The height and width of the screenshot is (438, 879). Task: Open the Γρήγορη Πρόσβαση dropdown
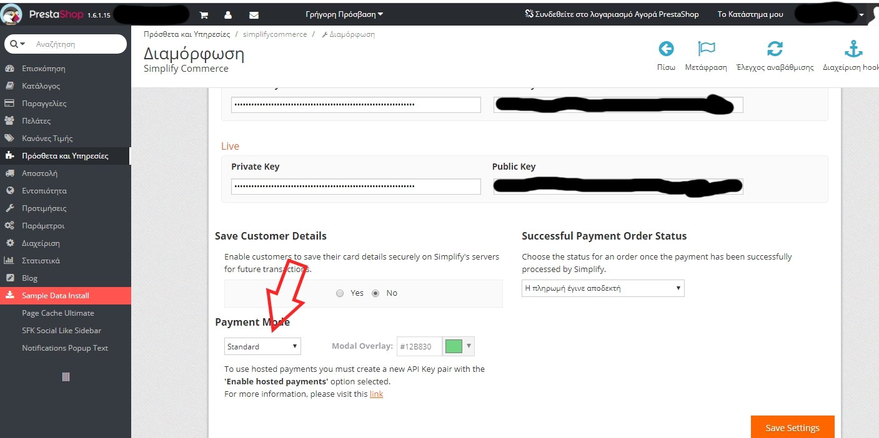(x=344, y=14)
